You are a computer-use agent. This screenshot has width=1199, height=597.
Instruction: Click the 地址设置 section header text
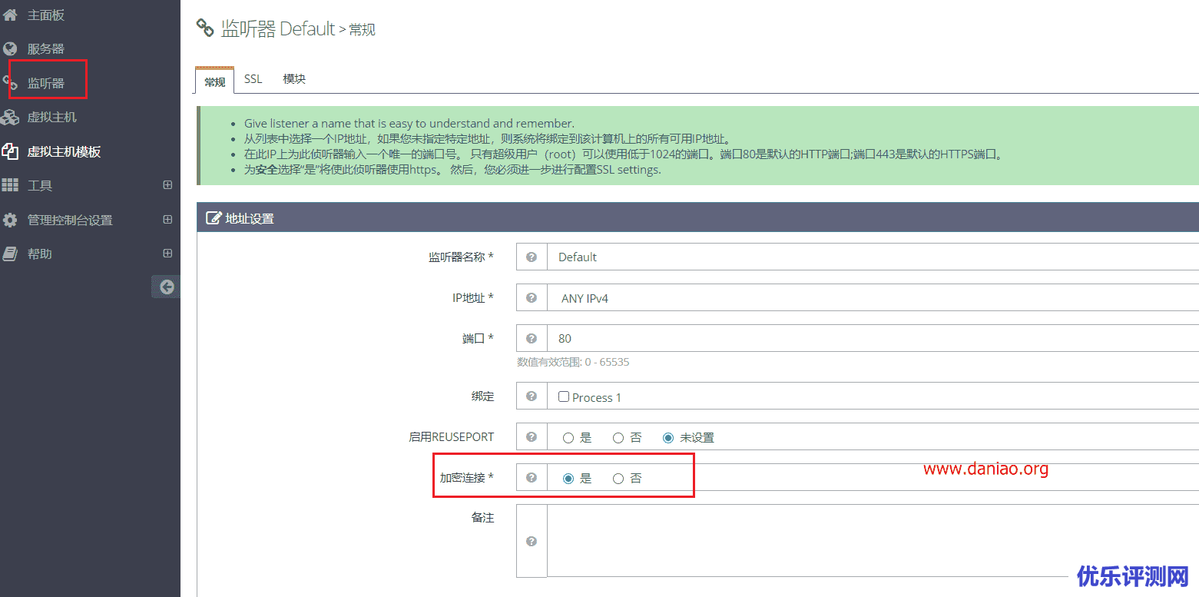point(250,218)
